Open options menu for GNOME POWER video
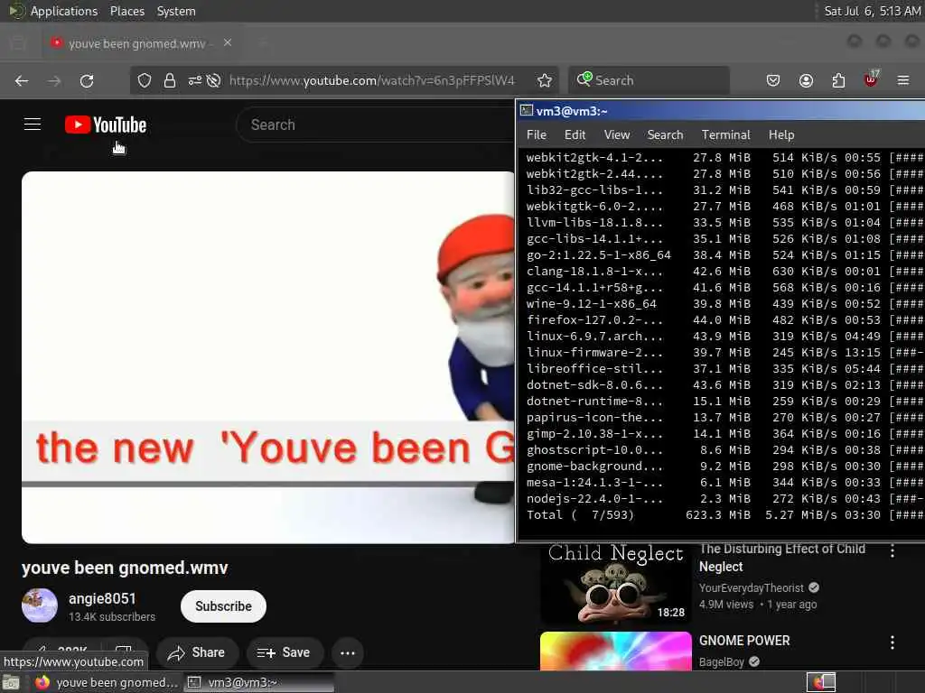 [x=892, y=642]
